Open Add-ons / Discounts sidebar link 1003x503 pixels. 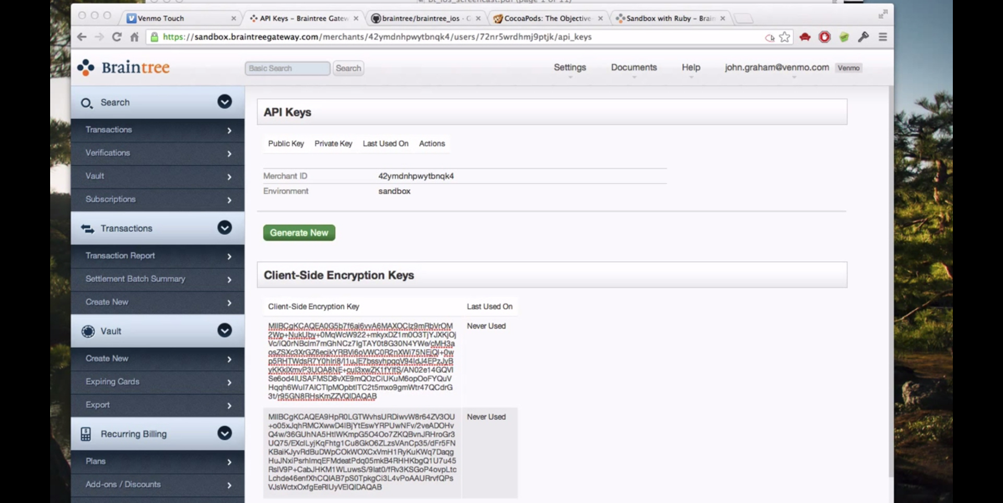pos(158,485)
